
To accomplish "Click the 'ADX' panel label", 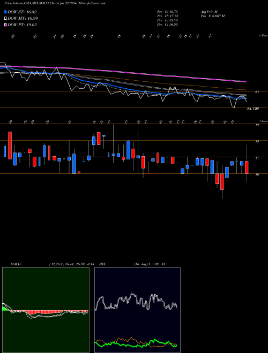I will 102,264.
